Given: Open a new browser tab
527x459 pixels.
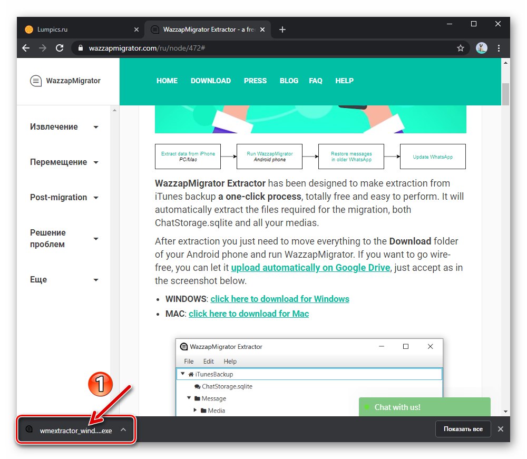Looking at the screenshot, I should (x=282, y=30).
